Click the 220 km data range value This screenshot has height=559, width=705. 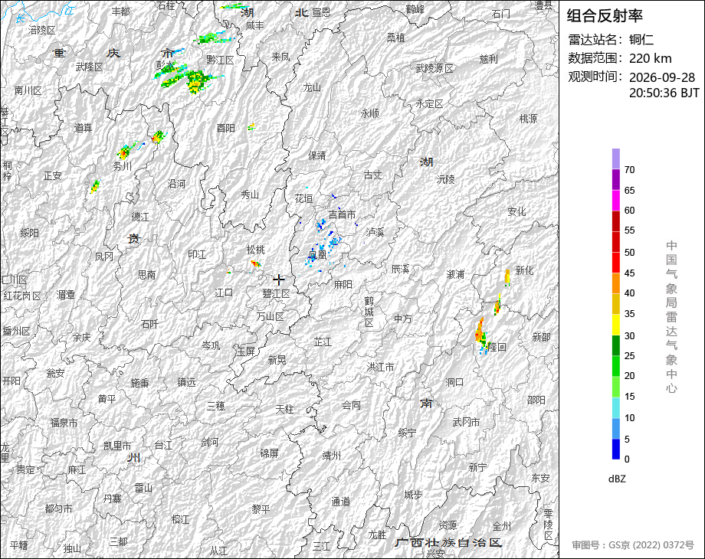(650, 58)
